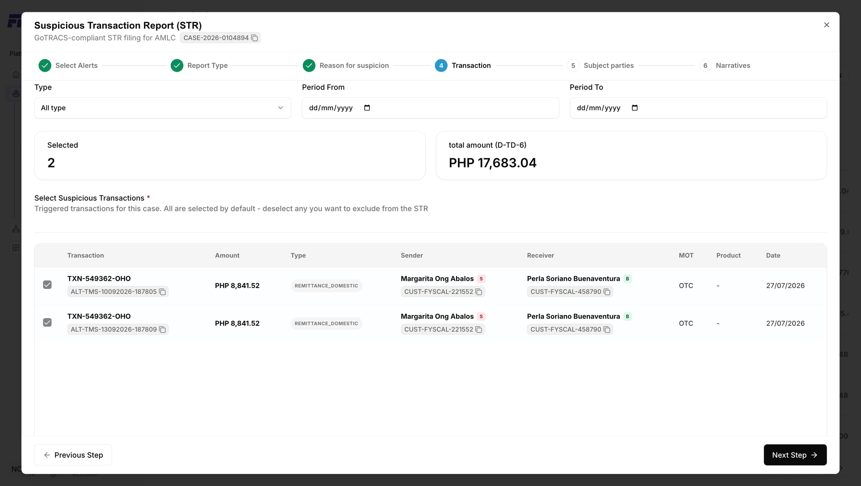Click the step 5 number circle
Viewport: 861px width, 486px height.
click(x=573, y=65)
